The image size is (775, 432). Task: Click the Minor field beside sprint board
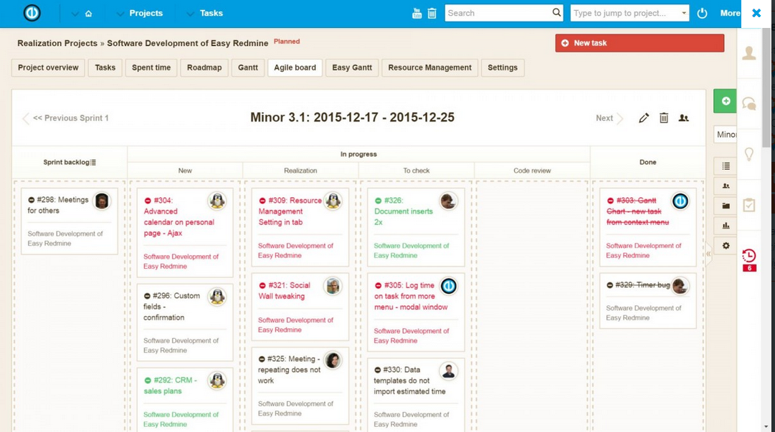tap(725, 135)
